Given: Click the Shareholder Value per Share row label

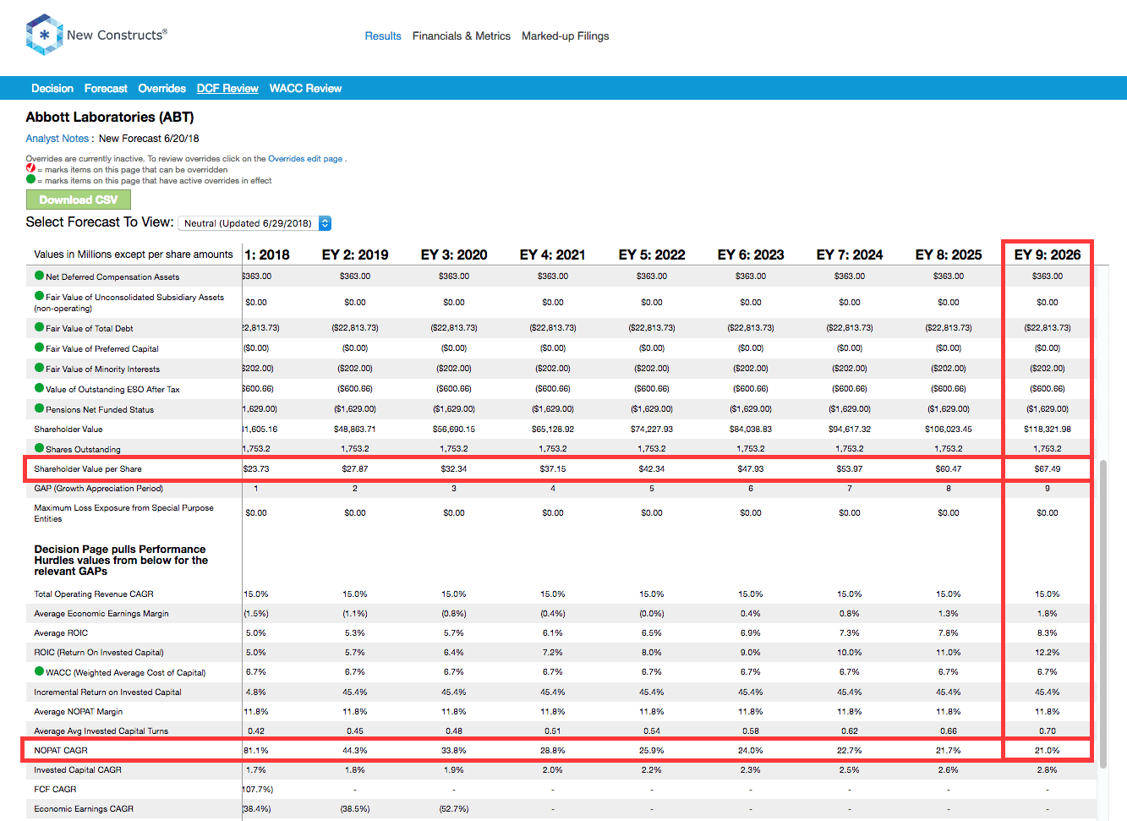Looking at the screenshot, I should point(88,468).
